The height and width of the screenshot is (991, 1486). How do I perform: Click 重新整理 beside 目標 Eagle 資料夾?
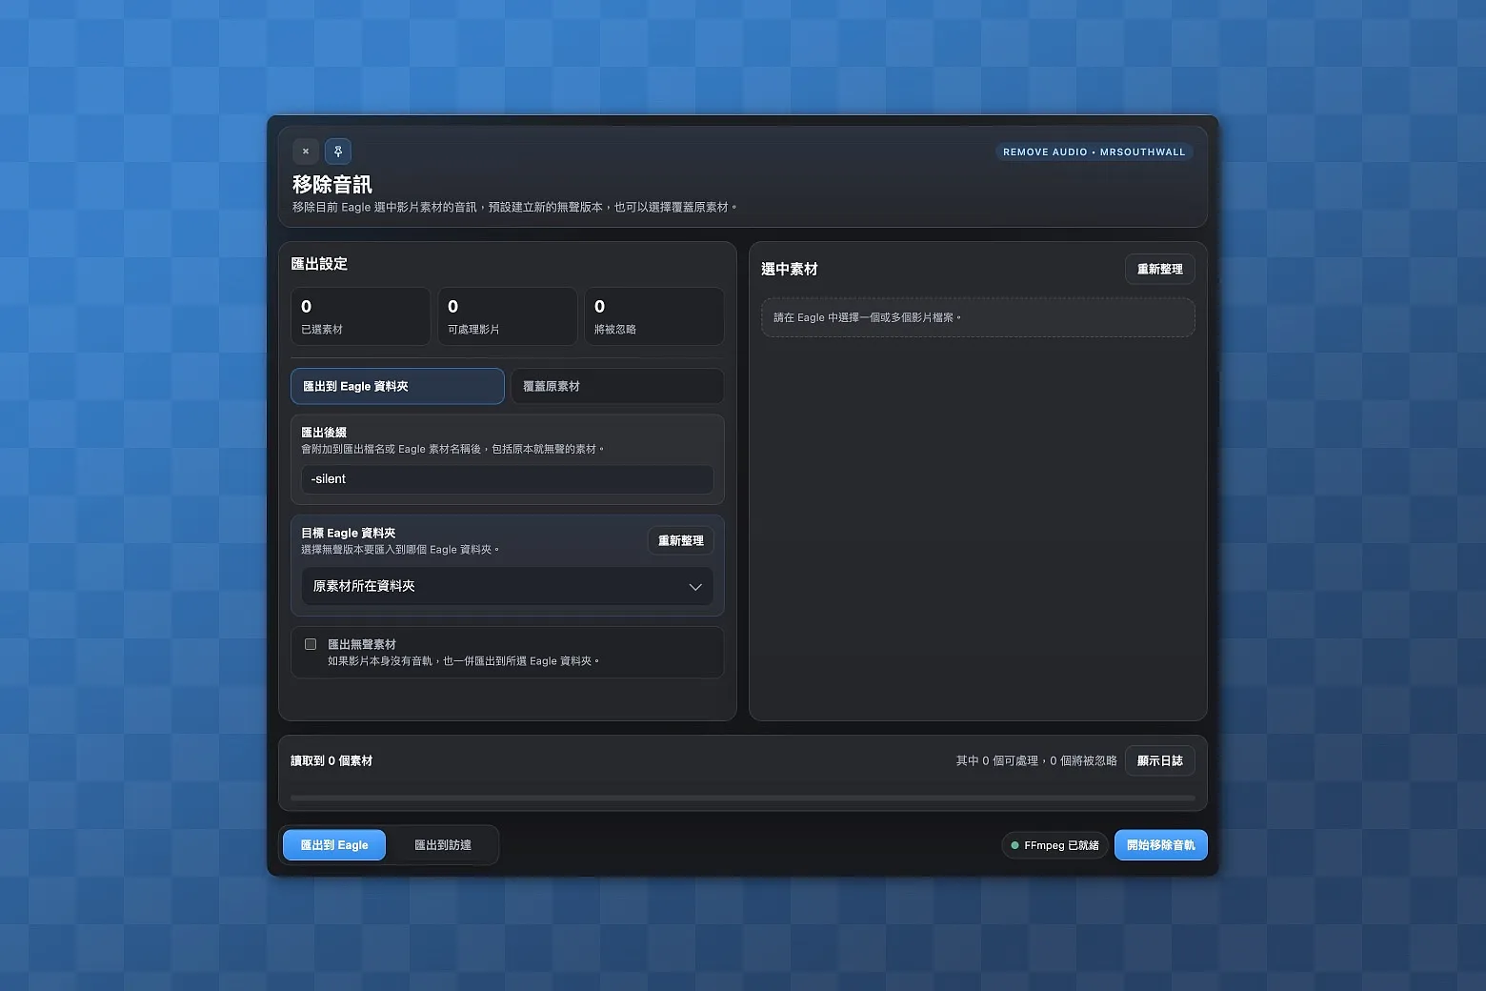point(680,540)
